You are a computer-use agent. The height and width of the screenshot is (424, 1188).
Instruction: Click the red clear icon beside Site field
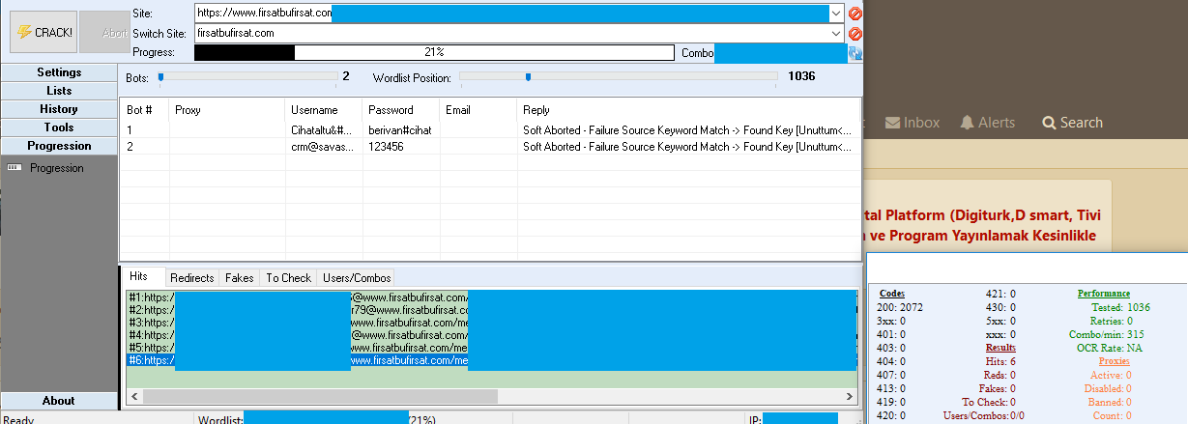tap(855, 14)
